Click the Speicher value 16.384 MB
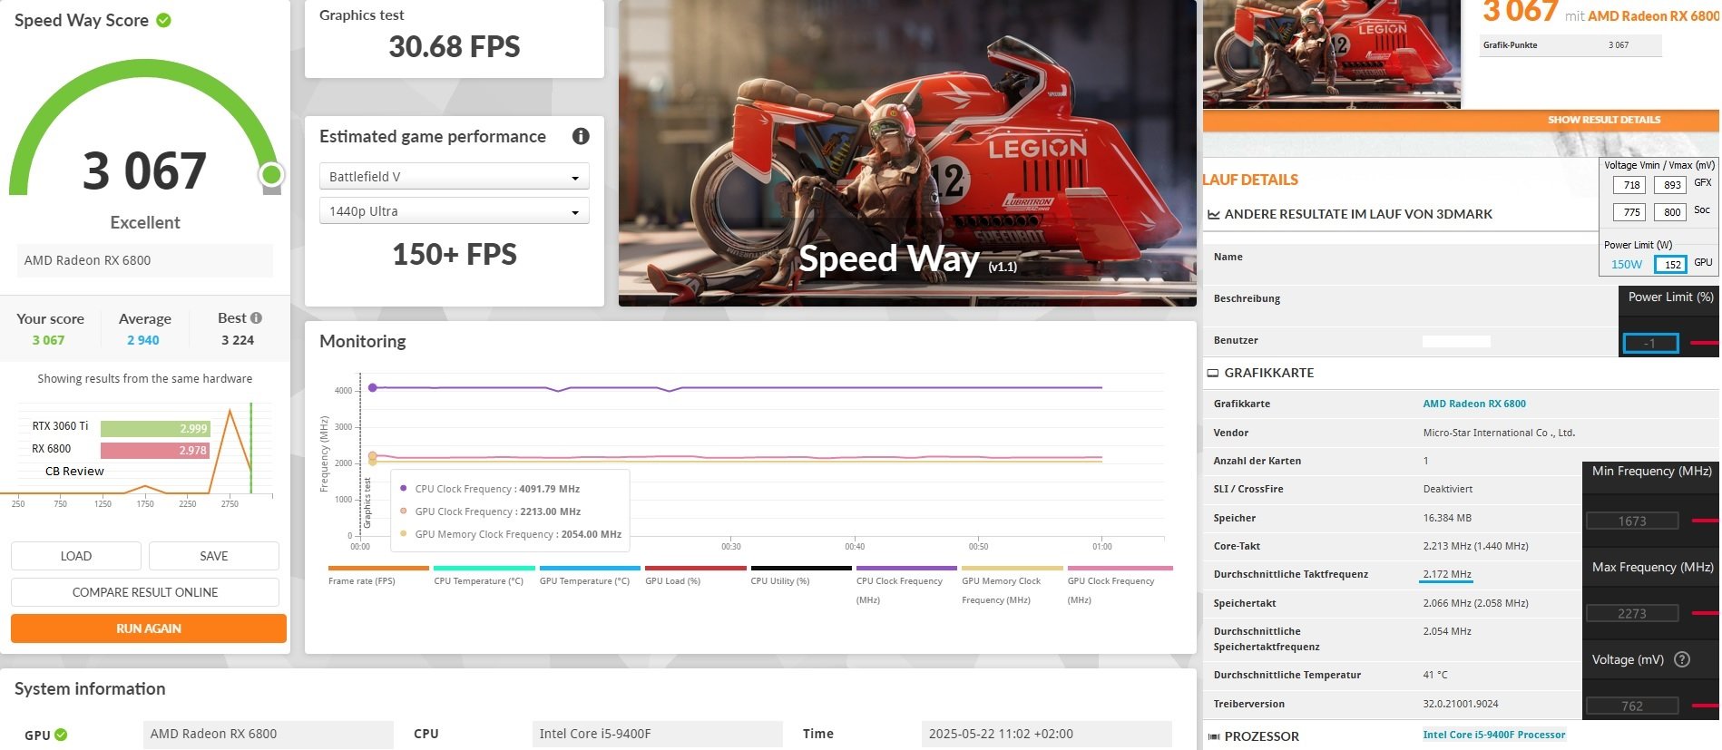The height and width of the screenshot is (750, 1722). 1447,518
